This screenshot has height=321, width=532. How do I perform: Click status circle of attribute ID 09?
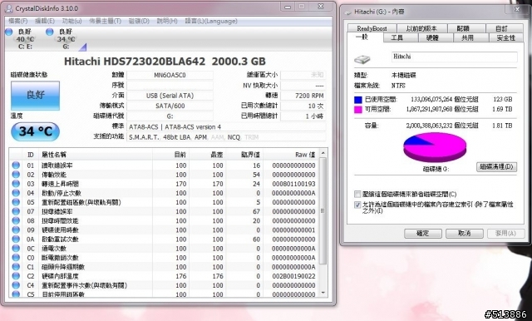tap(16, 230)
